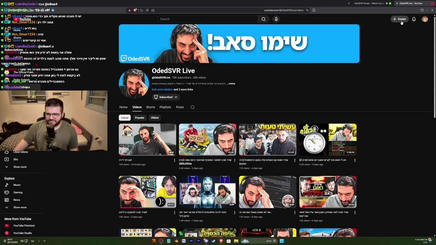
Task: Play the 8:09 robot video thumbnail
Action: (x=207, y=192)
